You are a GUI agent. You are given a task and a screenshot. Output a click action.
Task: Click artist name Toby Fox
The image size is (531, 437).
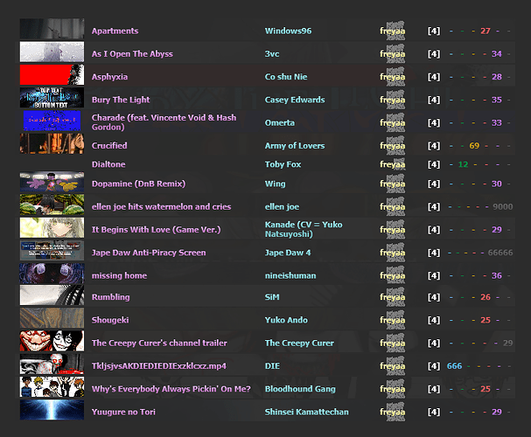coord(283,164)
